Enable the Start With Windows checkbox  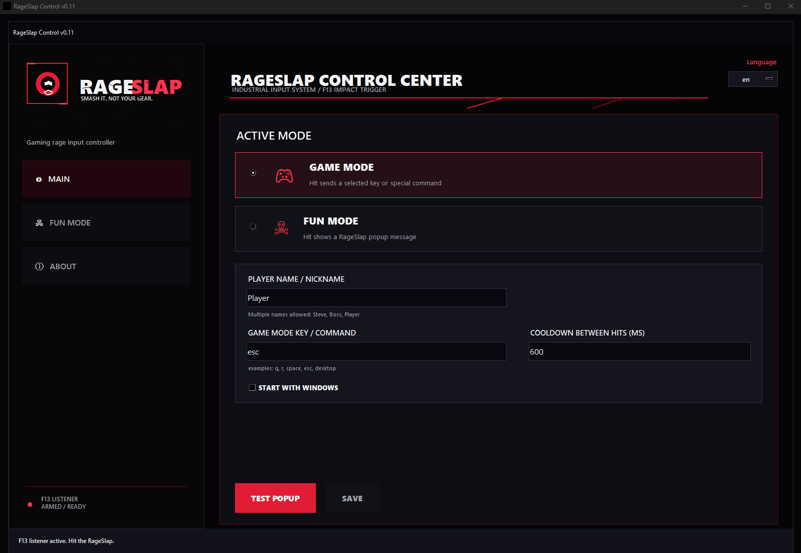[x=252, y=388]
